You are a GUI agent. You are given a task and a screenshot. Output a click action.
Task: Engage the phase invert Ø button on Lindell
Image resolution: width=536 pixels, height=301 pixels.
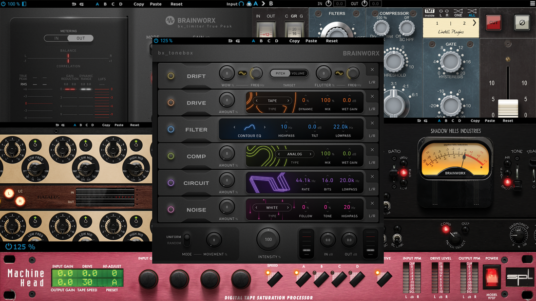522,23
